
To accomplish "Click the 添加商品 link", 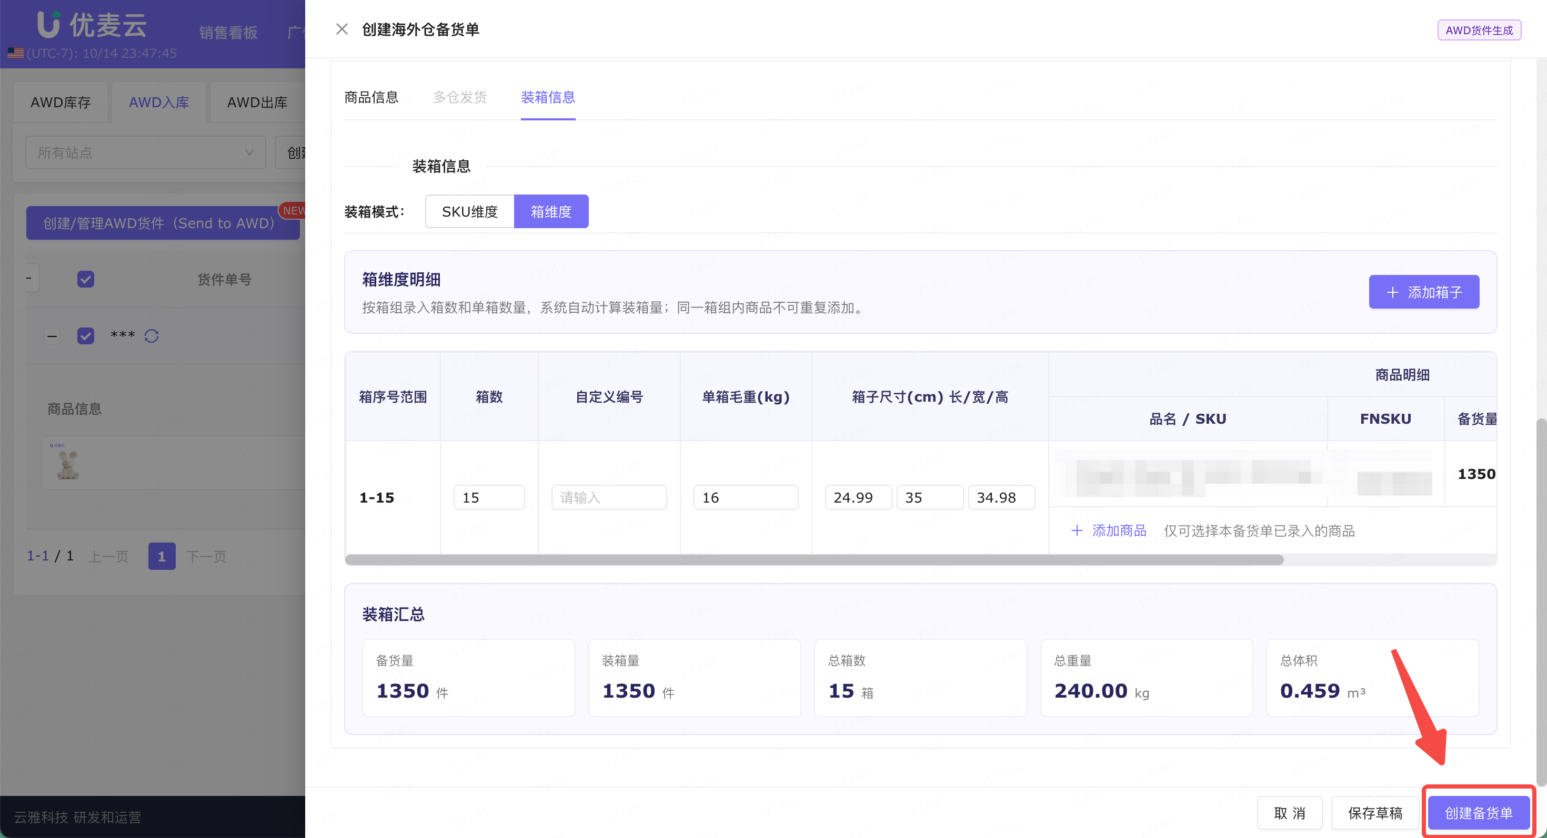I will pos(1109,530).
